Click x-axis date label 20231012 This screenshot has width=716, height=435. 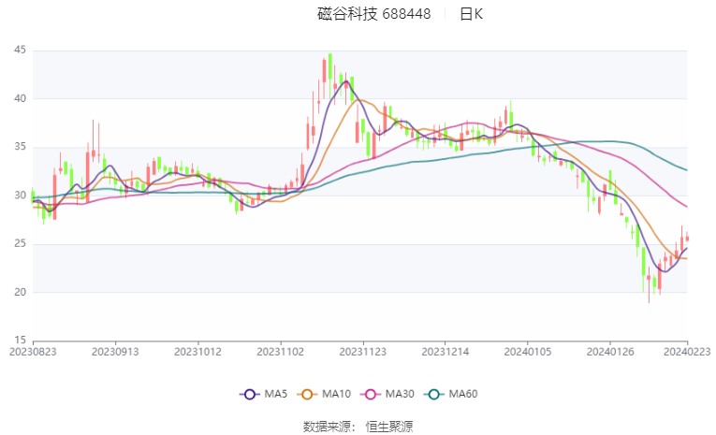pyautogui.click(x=197, y=352)
